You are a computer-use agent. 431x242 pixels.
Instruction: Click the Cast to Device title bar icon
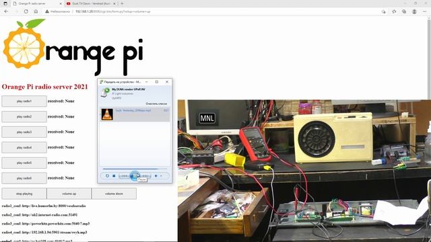point(101,82)
